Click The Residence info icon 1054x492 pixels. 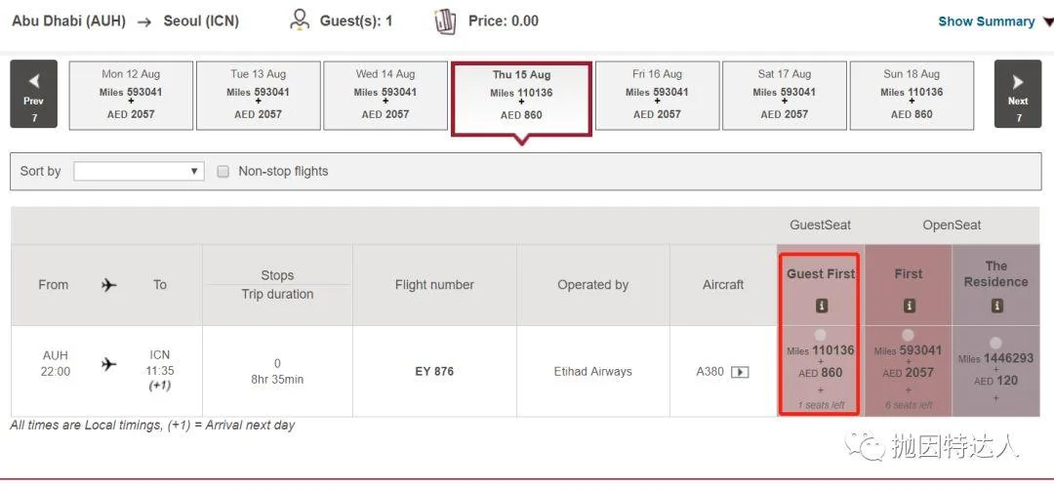(996, 306)
